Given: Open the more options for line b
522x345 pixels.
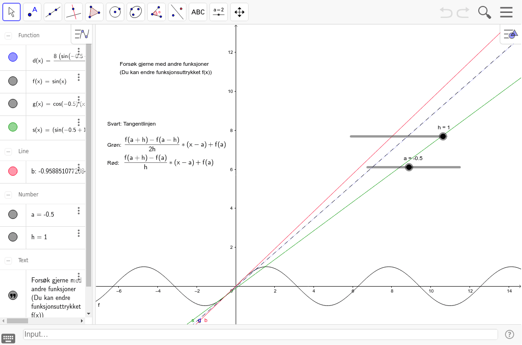Looking at the screenshot, I should tap(79, 167).
